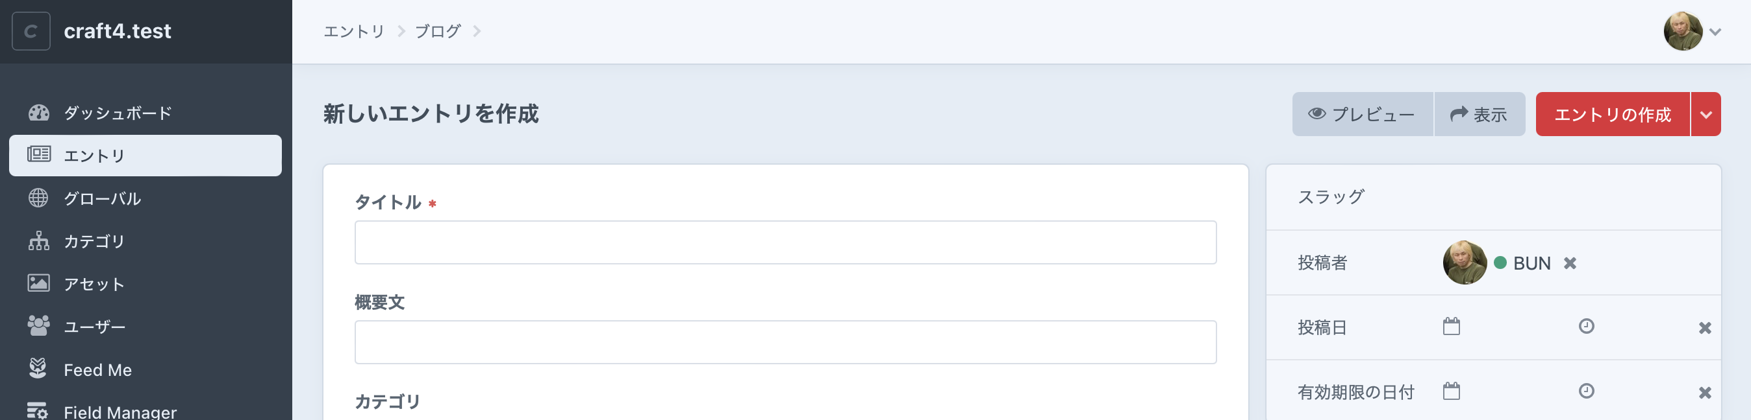Expand the エントリの作成 save options dropdown

[x=1706, y=115]
